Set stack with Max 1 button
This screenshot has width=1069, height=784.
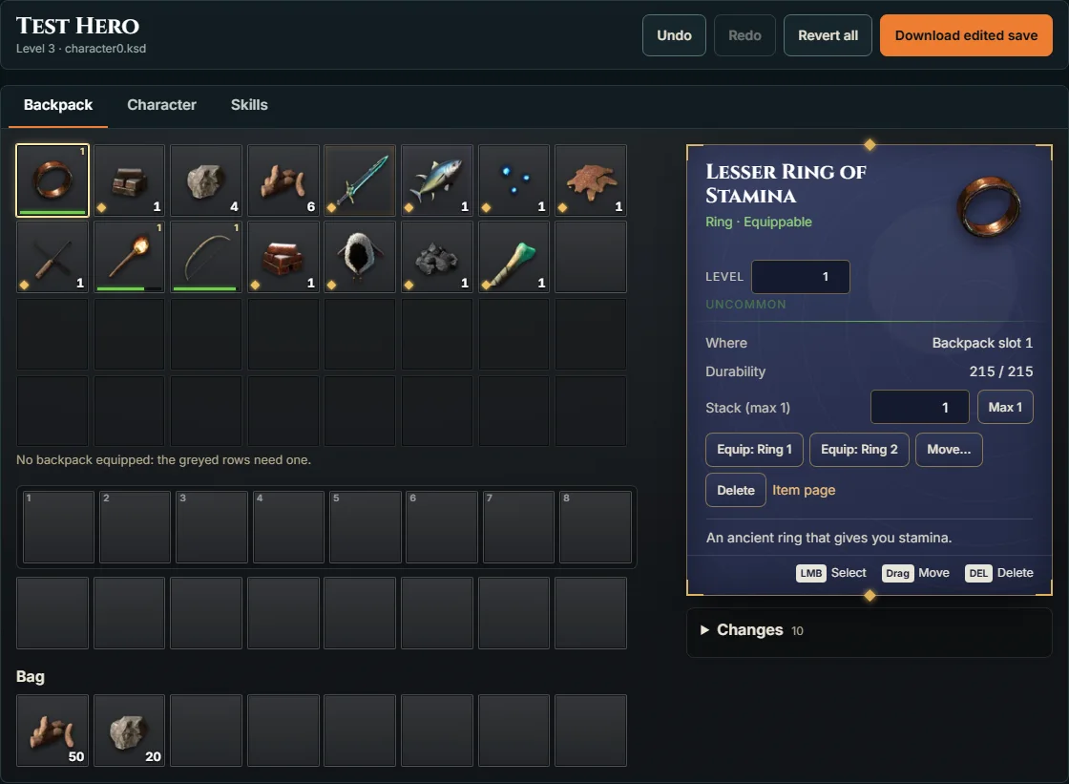point(1005,408)
